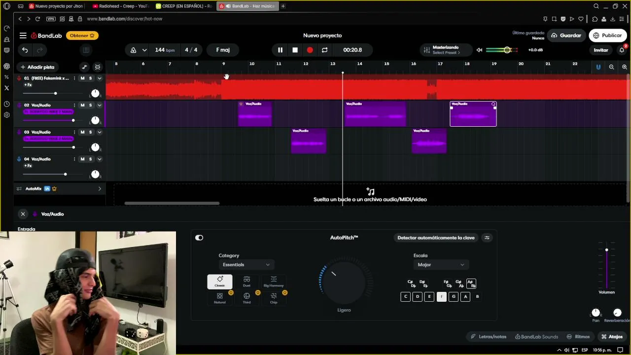This screenshot has height=355, width=631.
Task: Mute master volume via speaker icon
Action: coord(479,50)
